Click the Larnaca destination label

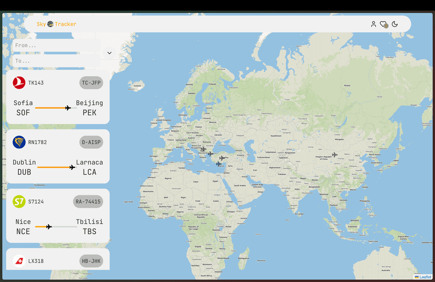pyautogui.click(x=90, y=162)
